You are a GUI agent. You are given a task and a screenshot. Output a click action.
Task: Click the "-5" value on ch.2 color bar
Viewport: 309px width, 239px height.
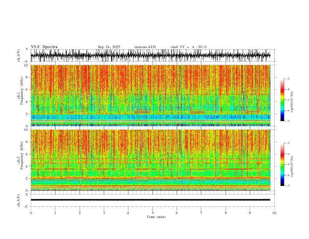coord(288,164)
